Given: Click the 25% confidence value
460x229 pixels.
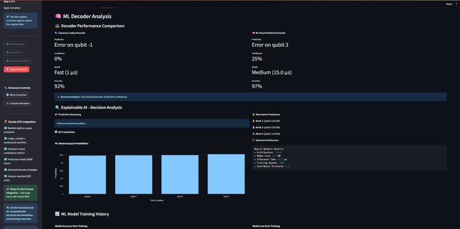Looking at the screenshot, I should 257,59.
